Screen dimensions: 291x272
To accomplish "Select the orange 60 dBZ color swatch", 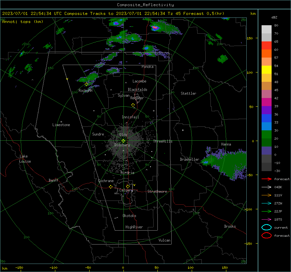I will coord(266,53).
